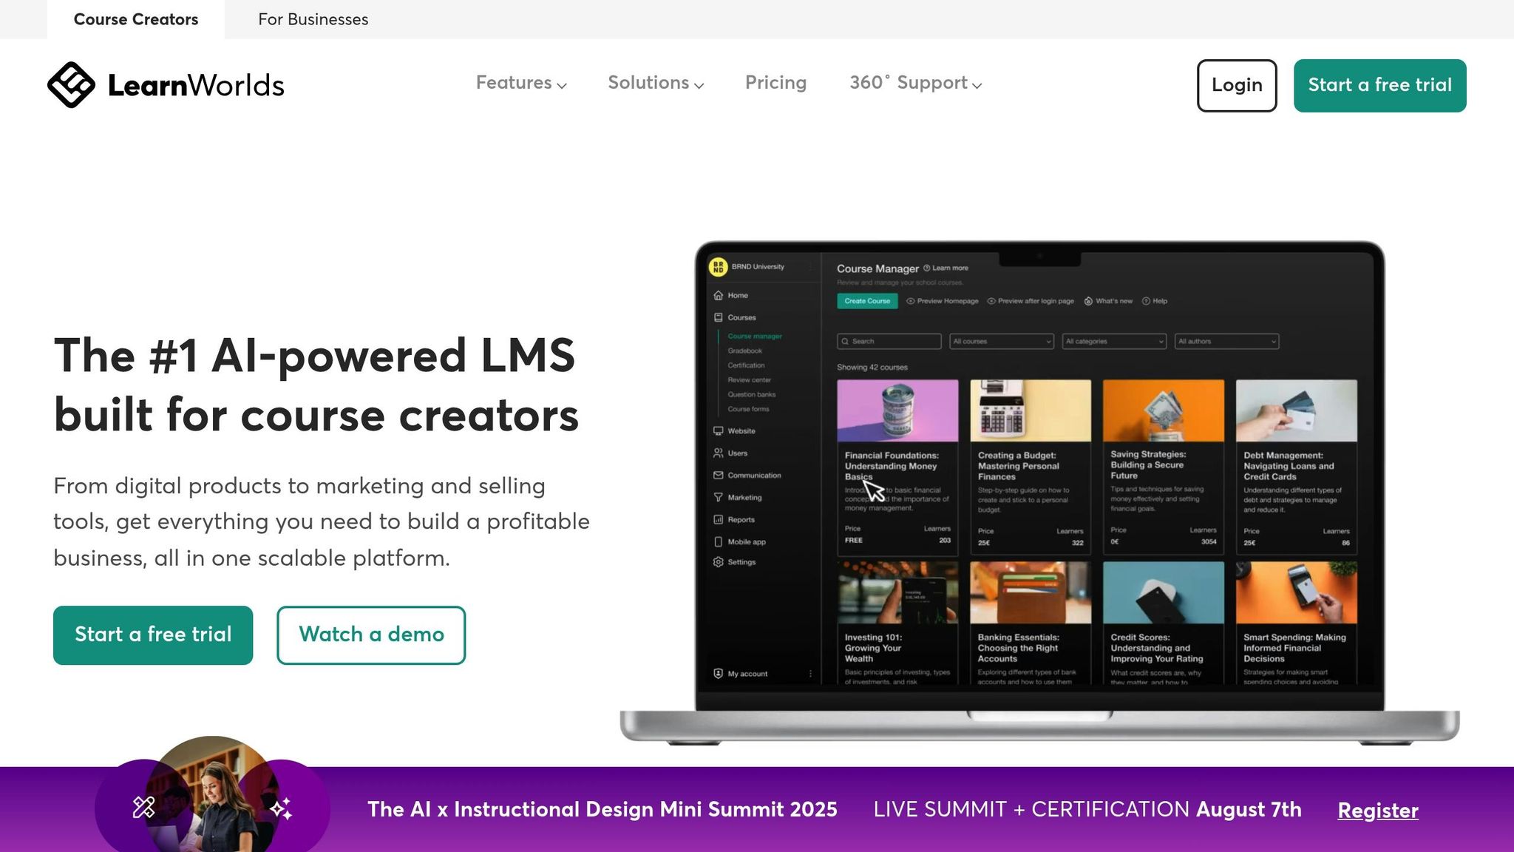Click the Courses icon in the sidebar
1514x852 pixels.
(x=718, y=317)
